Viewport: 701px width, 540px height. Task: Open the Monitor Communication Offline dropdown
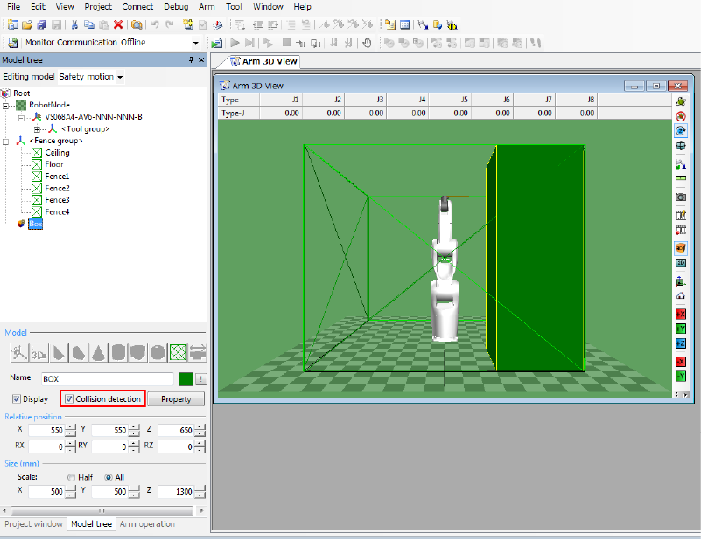[x=196, y=43]
